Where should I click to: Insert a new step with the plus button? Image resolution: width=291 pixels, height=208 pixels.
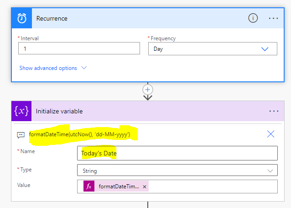(x=148, y=89)
